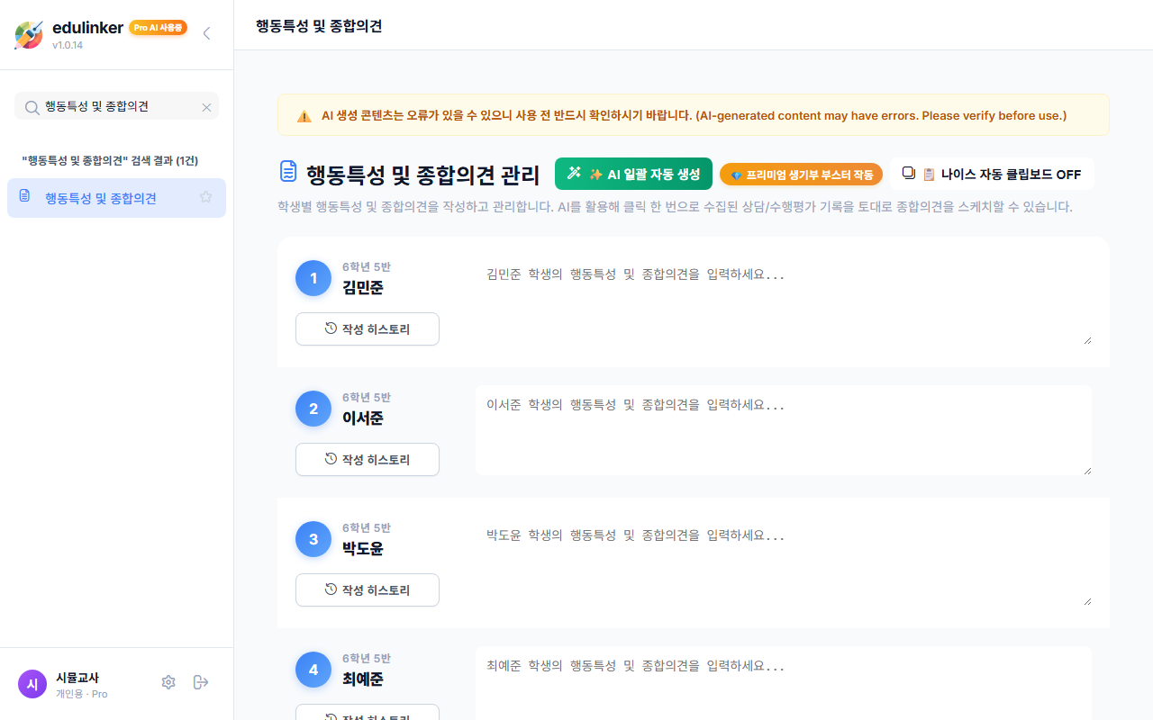Click the resize handle of 이서준 textarea
1153x720 pixels.
pos(1087,471)
